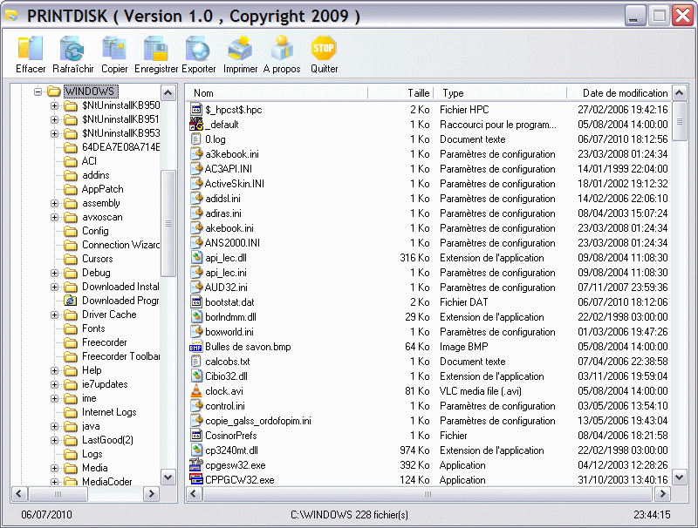The image size is (698, 528).
Task: Select the Config folder in tree
Action: 95,231
